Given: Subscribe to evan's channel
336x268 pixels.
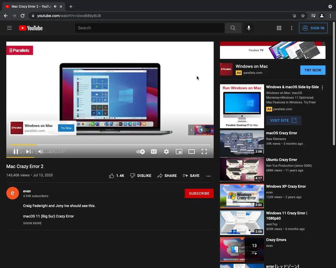Looking at the screenshot, I should [199, 193].
